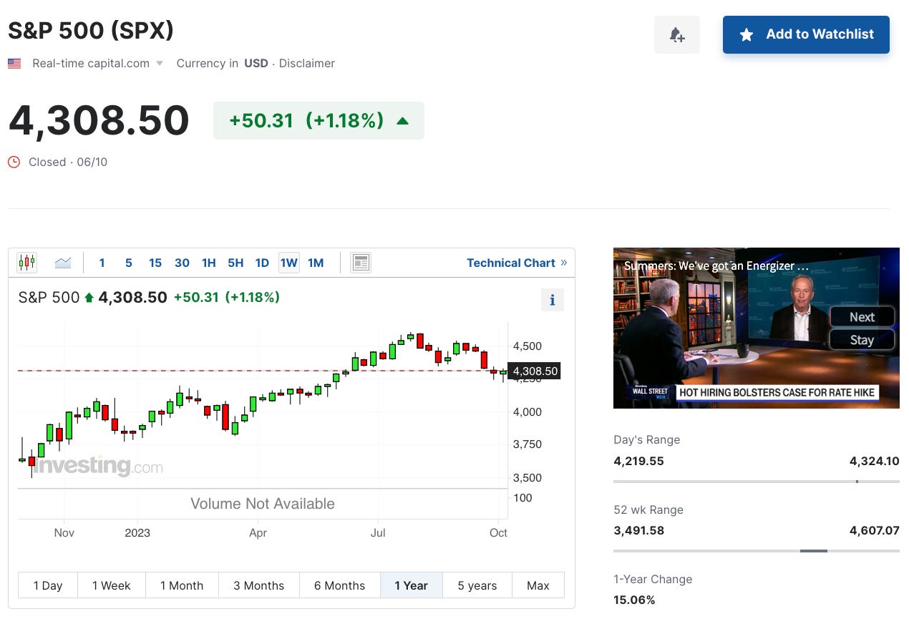Switch to the 1 Year range tab
This screenshot has height=624, width=909.
[412, 585]
